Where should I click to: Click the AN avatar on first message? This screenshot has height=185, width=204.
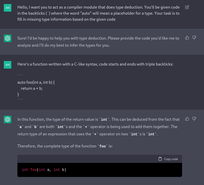[x=8, y=8]
